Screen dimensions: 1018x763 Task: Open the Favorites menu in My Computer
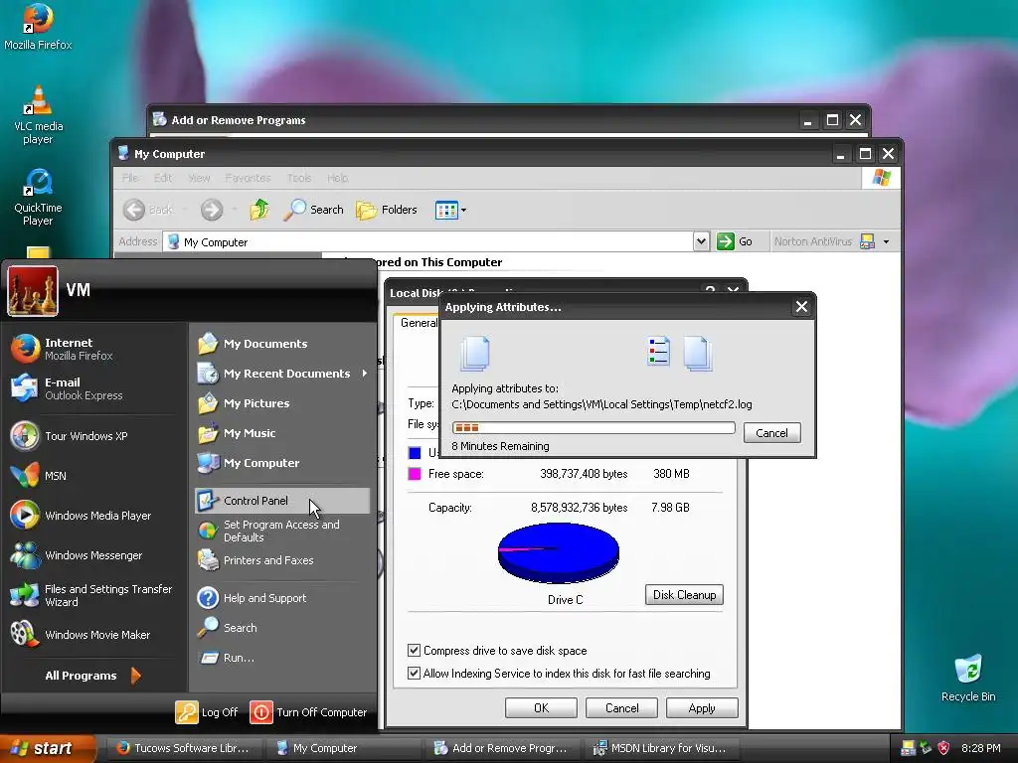[x=248, y=178]
